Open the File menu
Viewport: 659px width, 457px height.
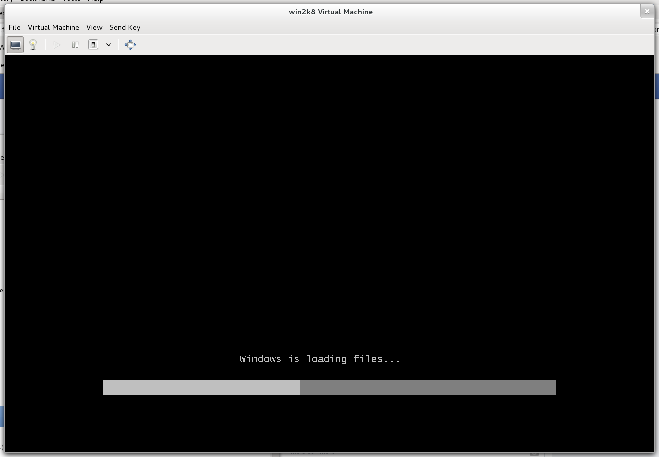pos(15,27)
